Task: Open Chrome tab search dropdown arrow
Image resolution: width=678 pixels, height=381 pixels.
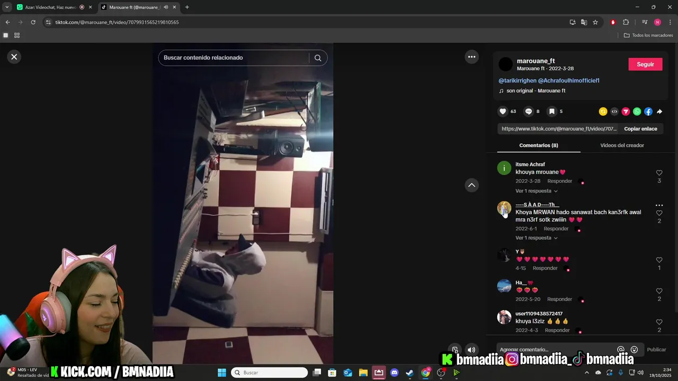Action: click(x=7, y=7)
